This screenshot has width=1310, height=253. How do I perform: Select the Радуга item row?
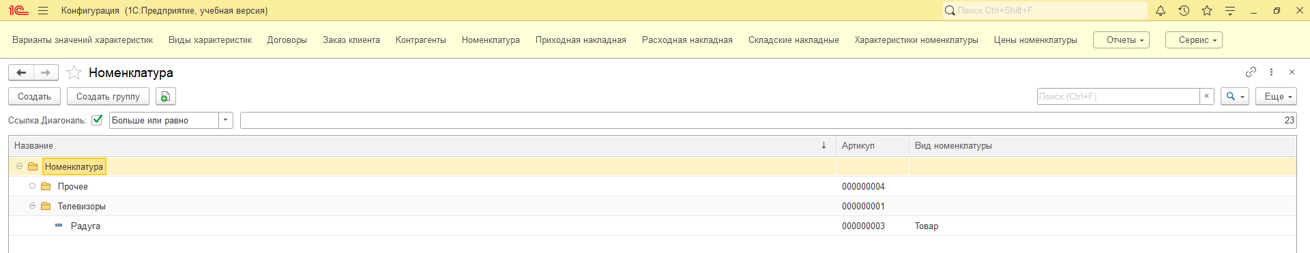coord(652,226)
